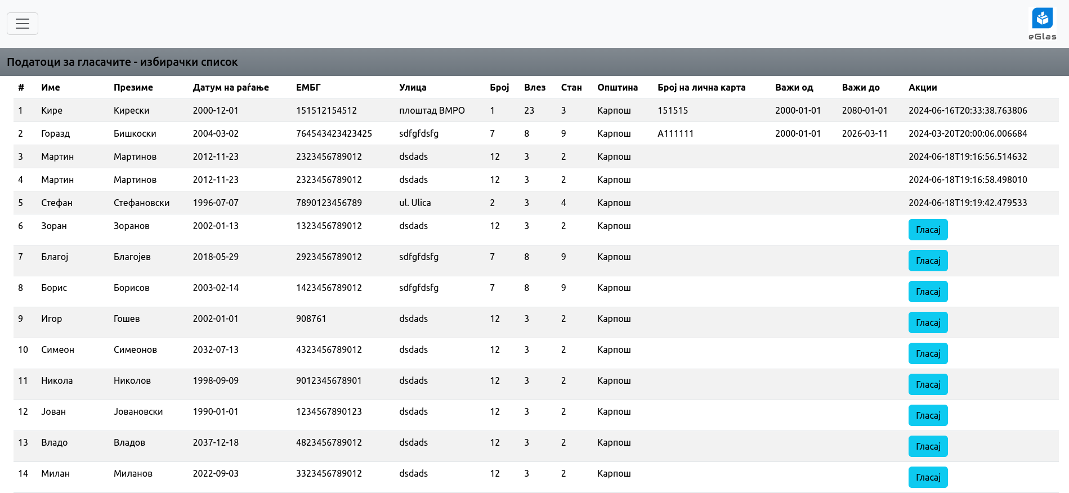The width and height of the screenshot is (1069, 493).
Task: Click Гласај for Милан Миланов
Action: pos(928,477)
